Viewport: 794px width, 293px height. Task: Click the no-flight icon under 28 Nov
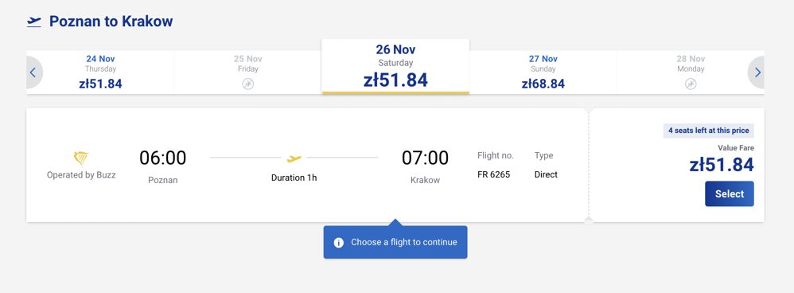[691, 84]
